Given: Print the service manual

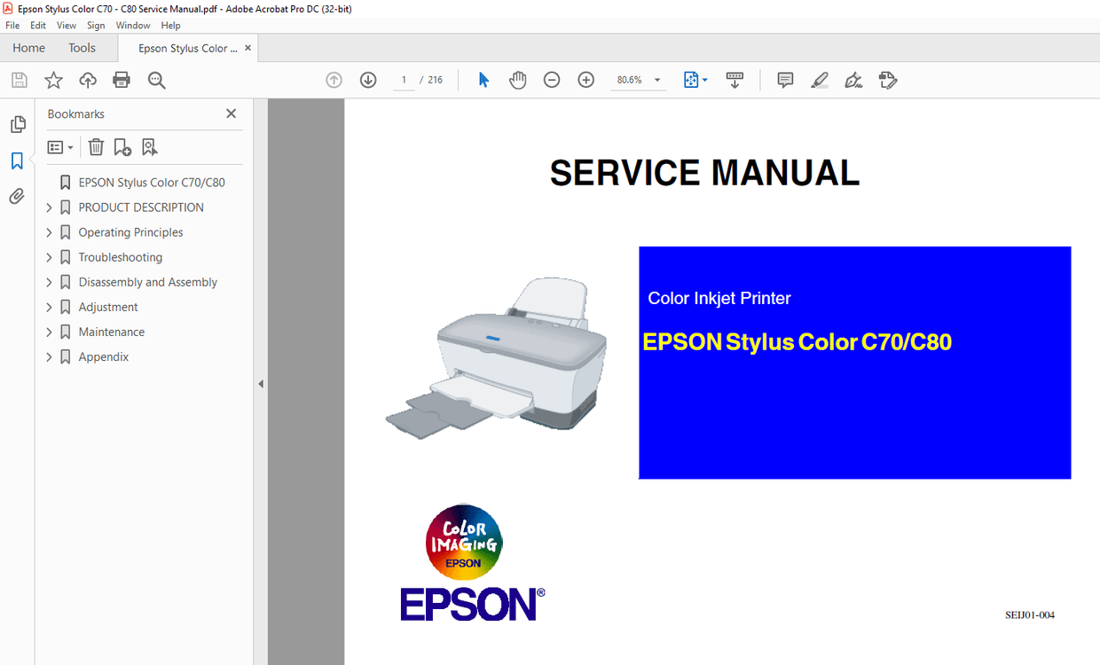Looking at the screenshot, I should (x=121, y=80).
